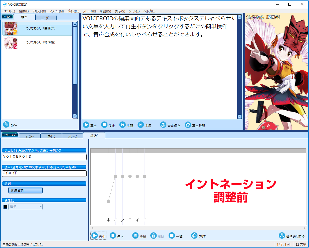The image size is (309, 248).
Task: Open the ボイス(O) menu
Action: click(x=73, y=11)
